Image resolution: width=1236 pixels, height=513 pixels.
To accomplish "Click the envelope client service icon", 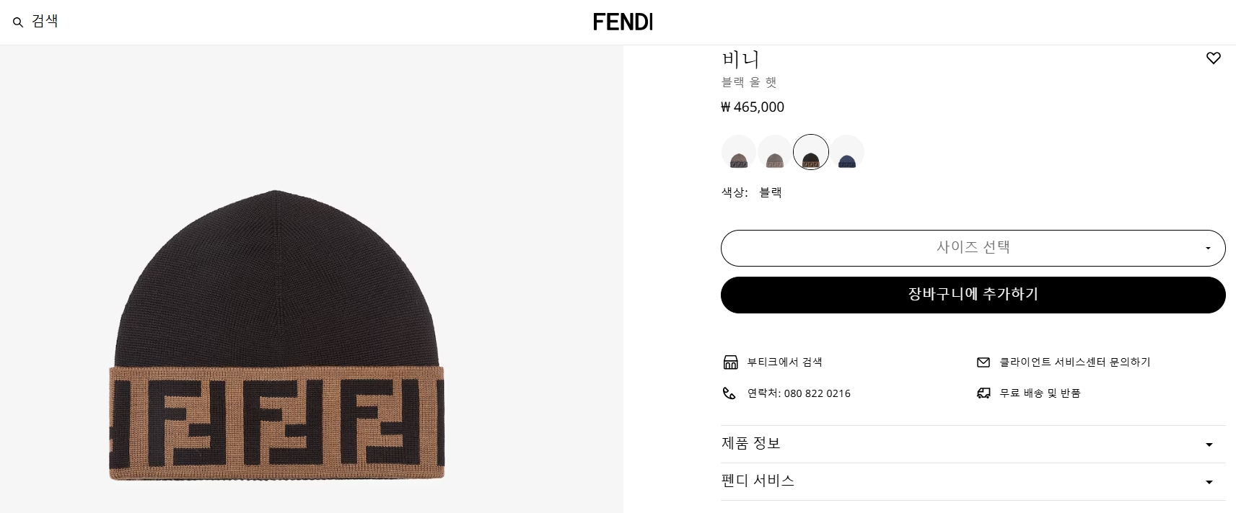I will point(983,362).
